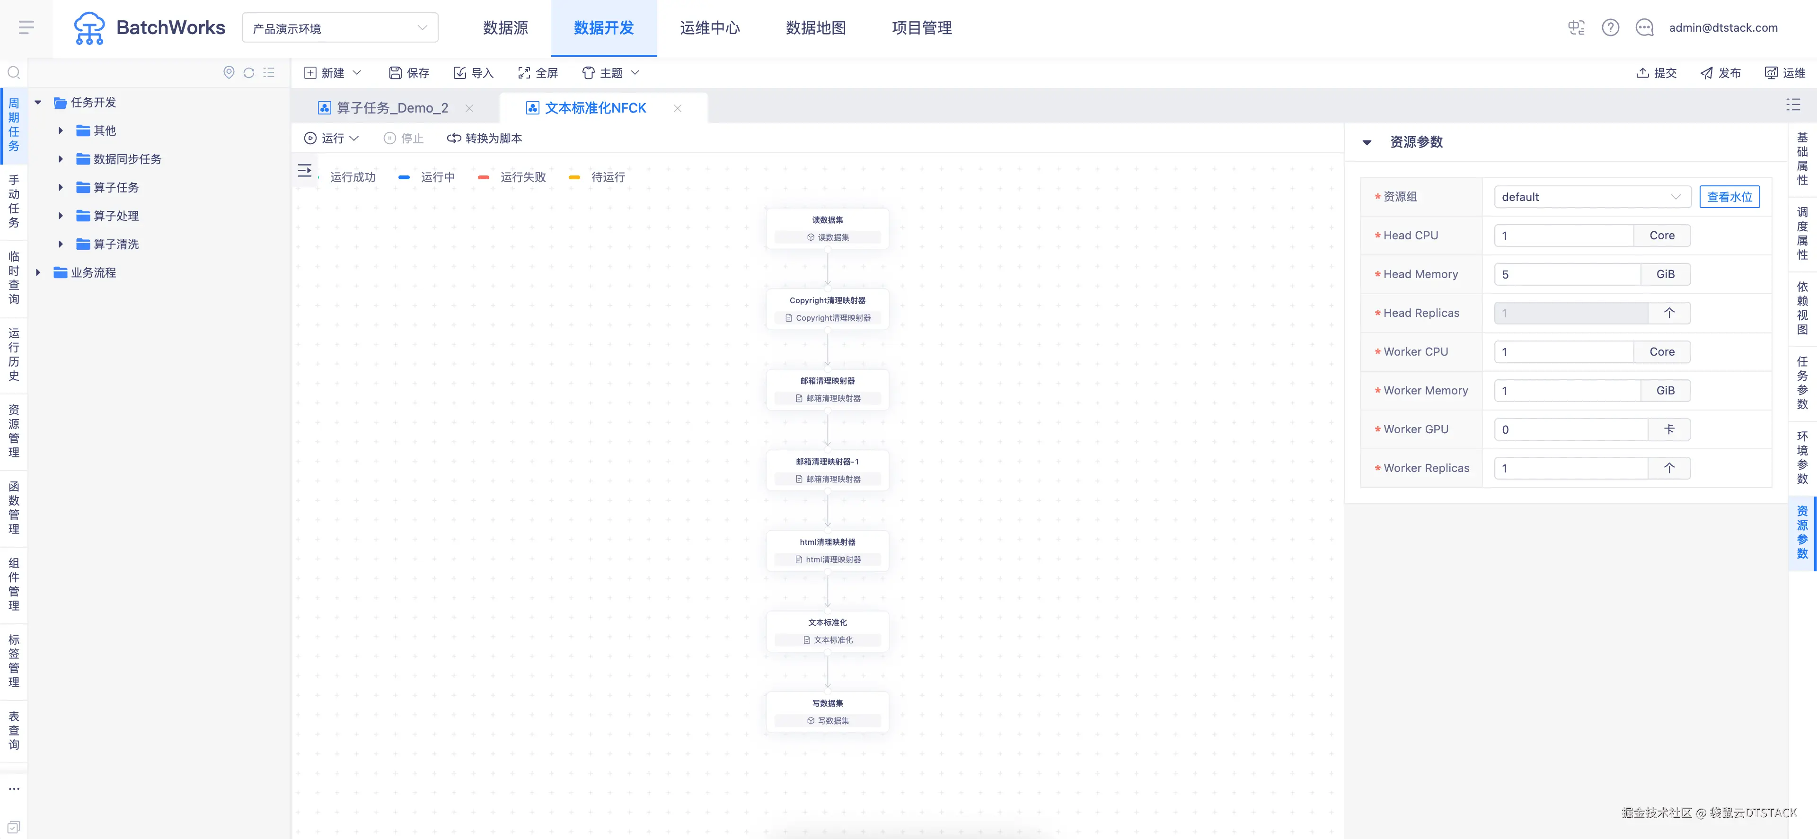Expand the 算子任务 folder

point(61,188)
